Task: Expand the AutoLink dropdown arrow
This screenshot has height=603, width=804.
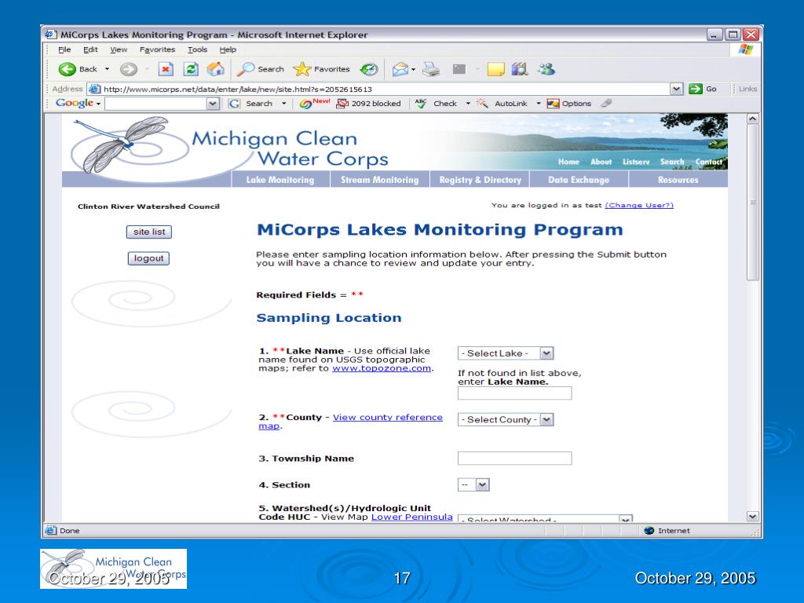Action: tap(539, 104)
